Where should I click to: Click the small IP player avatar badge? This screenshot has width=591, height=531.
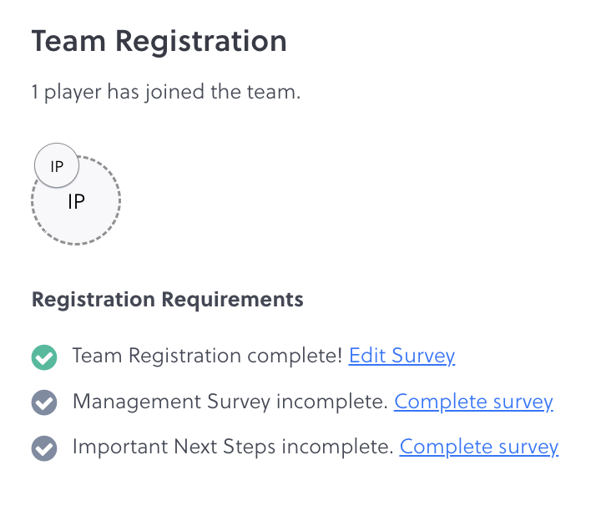click(57, 165)
